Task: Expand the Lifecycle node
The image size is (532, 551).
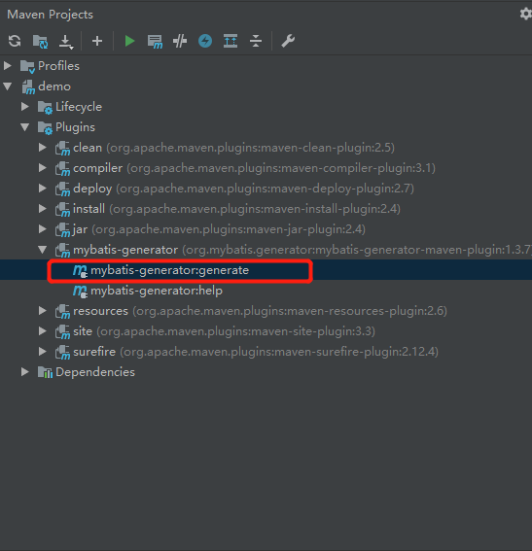Action: [25, 107]
